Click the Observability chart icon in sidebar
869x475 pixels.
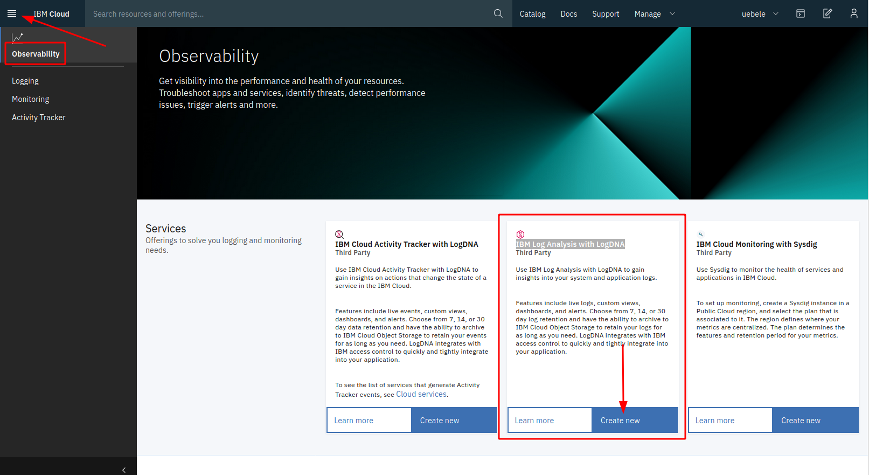click(x=17, y=38)
